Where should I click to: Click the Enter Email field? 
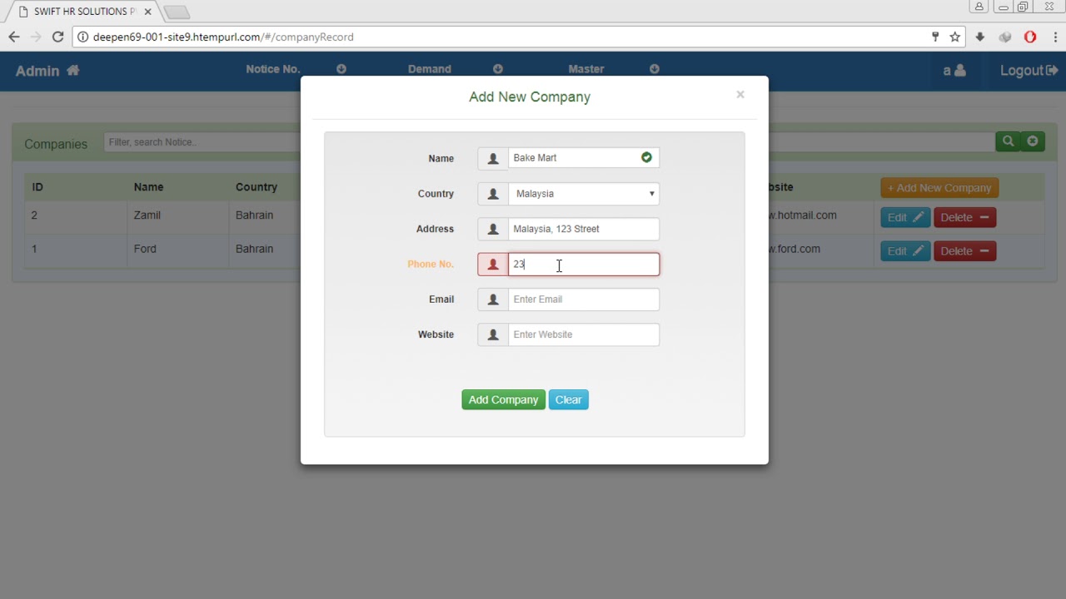(x=584, y=299)
